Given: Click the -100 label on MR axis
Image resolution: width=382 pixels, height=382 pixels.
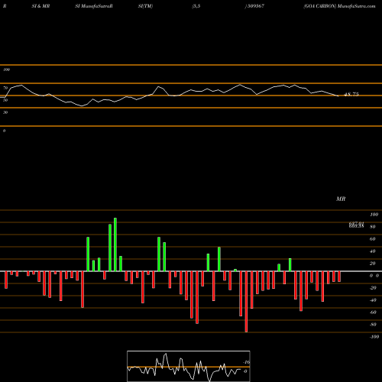Looking at the screenshot, I should (x=374, y=337).
